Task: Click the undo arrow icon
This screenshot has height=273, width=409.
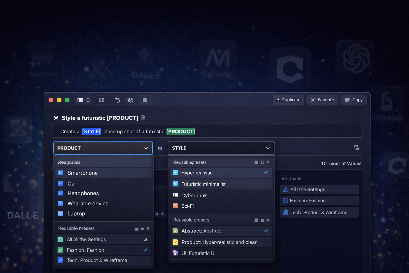Action: (117, 100)
